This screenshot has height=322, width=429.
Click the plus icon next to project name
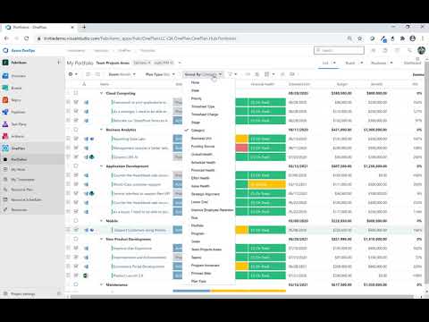(x=58, y=63)
